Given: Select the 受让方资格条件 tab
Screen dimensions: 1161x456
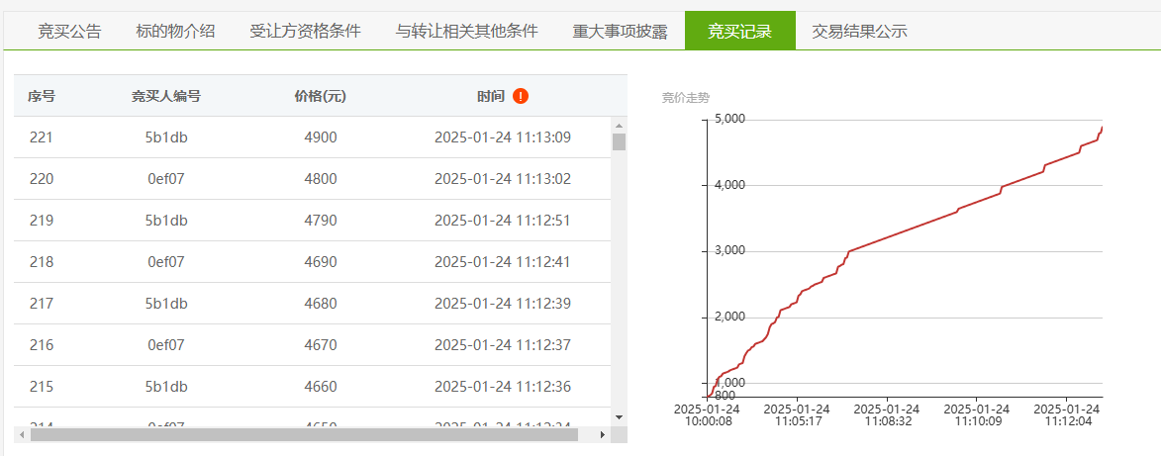Looking at the screenshot, I should pyautogui.click(x=305, y=31).
